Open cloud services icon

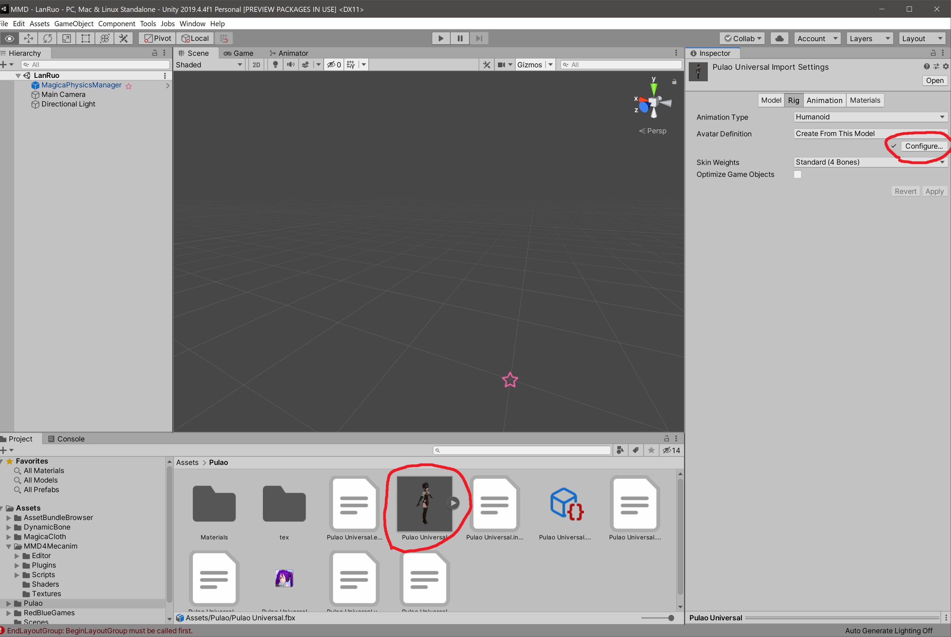(x=779, y=38)
